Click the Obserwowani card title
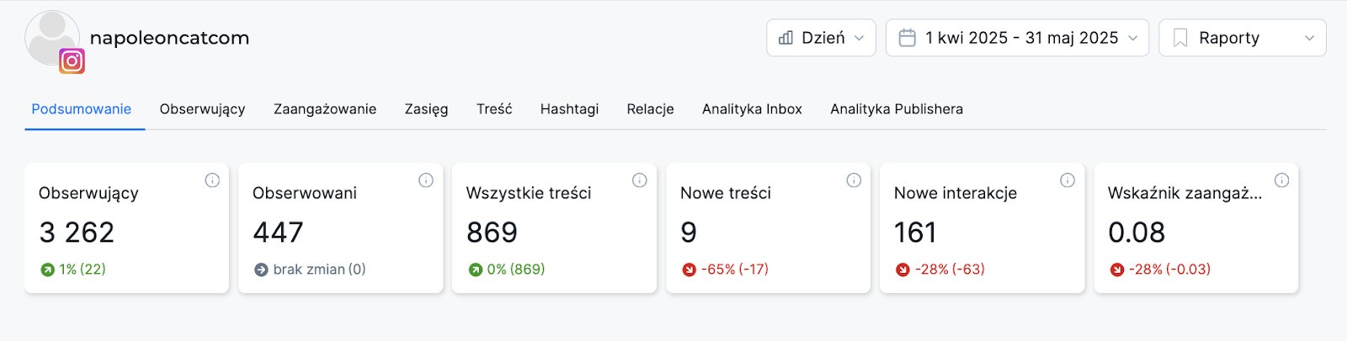Image resolution: width=1347 pixels, height=341 pixels. click(x=305, y=193)
